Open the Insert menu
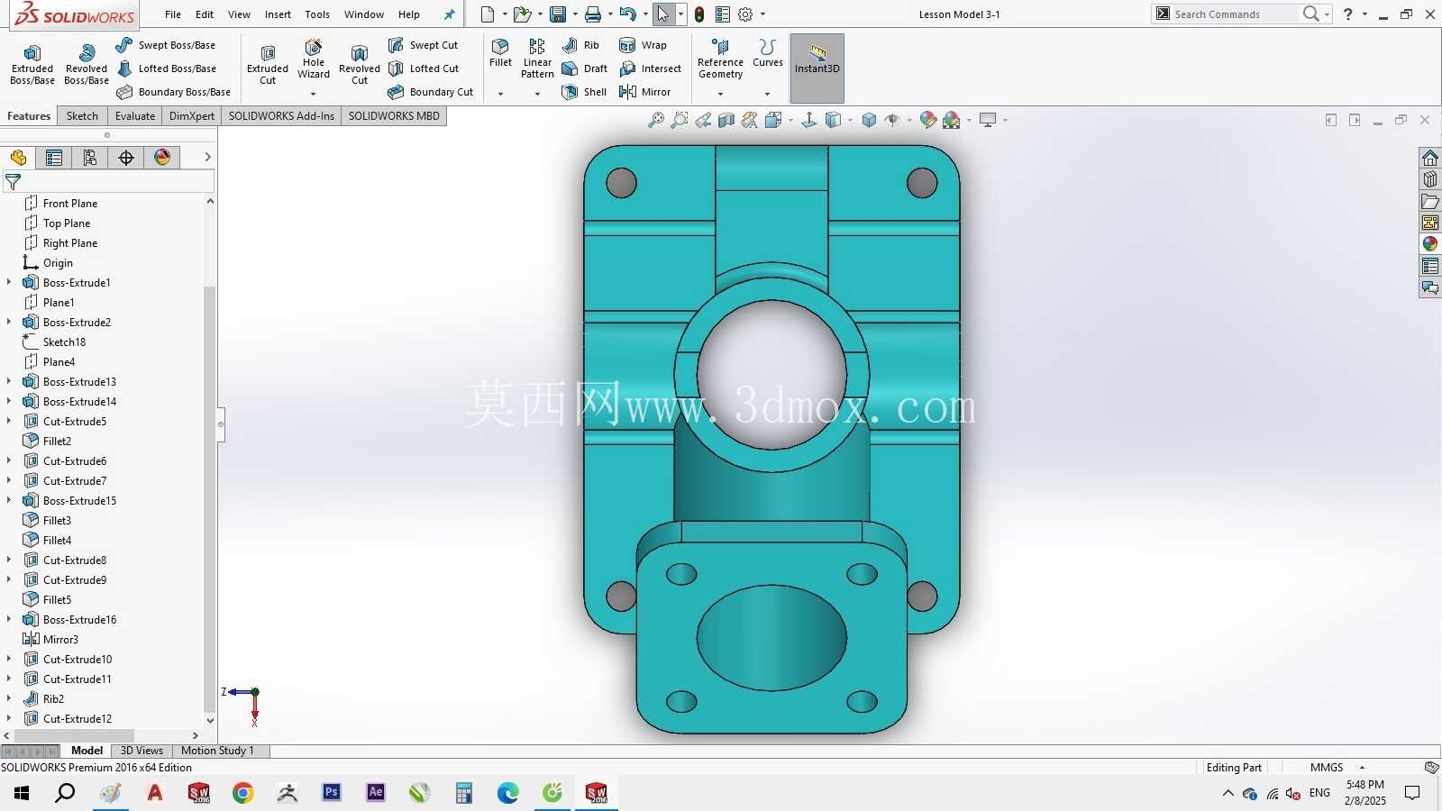Viewport: 1442px width, 811px height. click(x=278, y=14)
